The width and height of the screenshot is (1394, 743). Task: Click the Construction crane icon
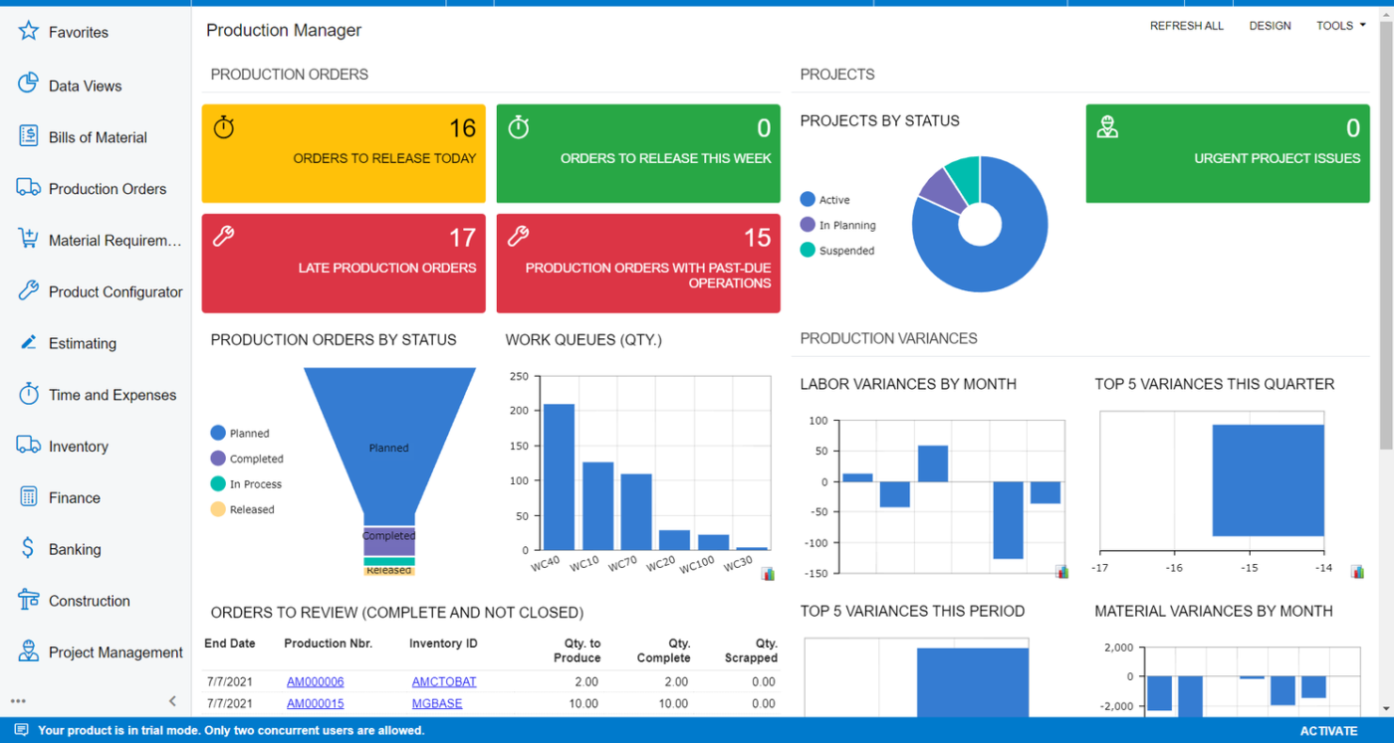[28, 600]
